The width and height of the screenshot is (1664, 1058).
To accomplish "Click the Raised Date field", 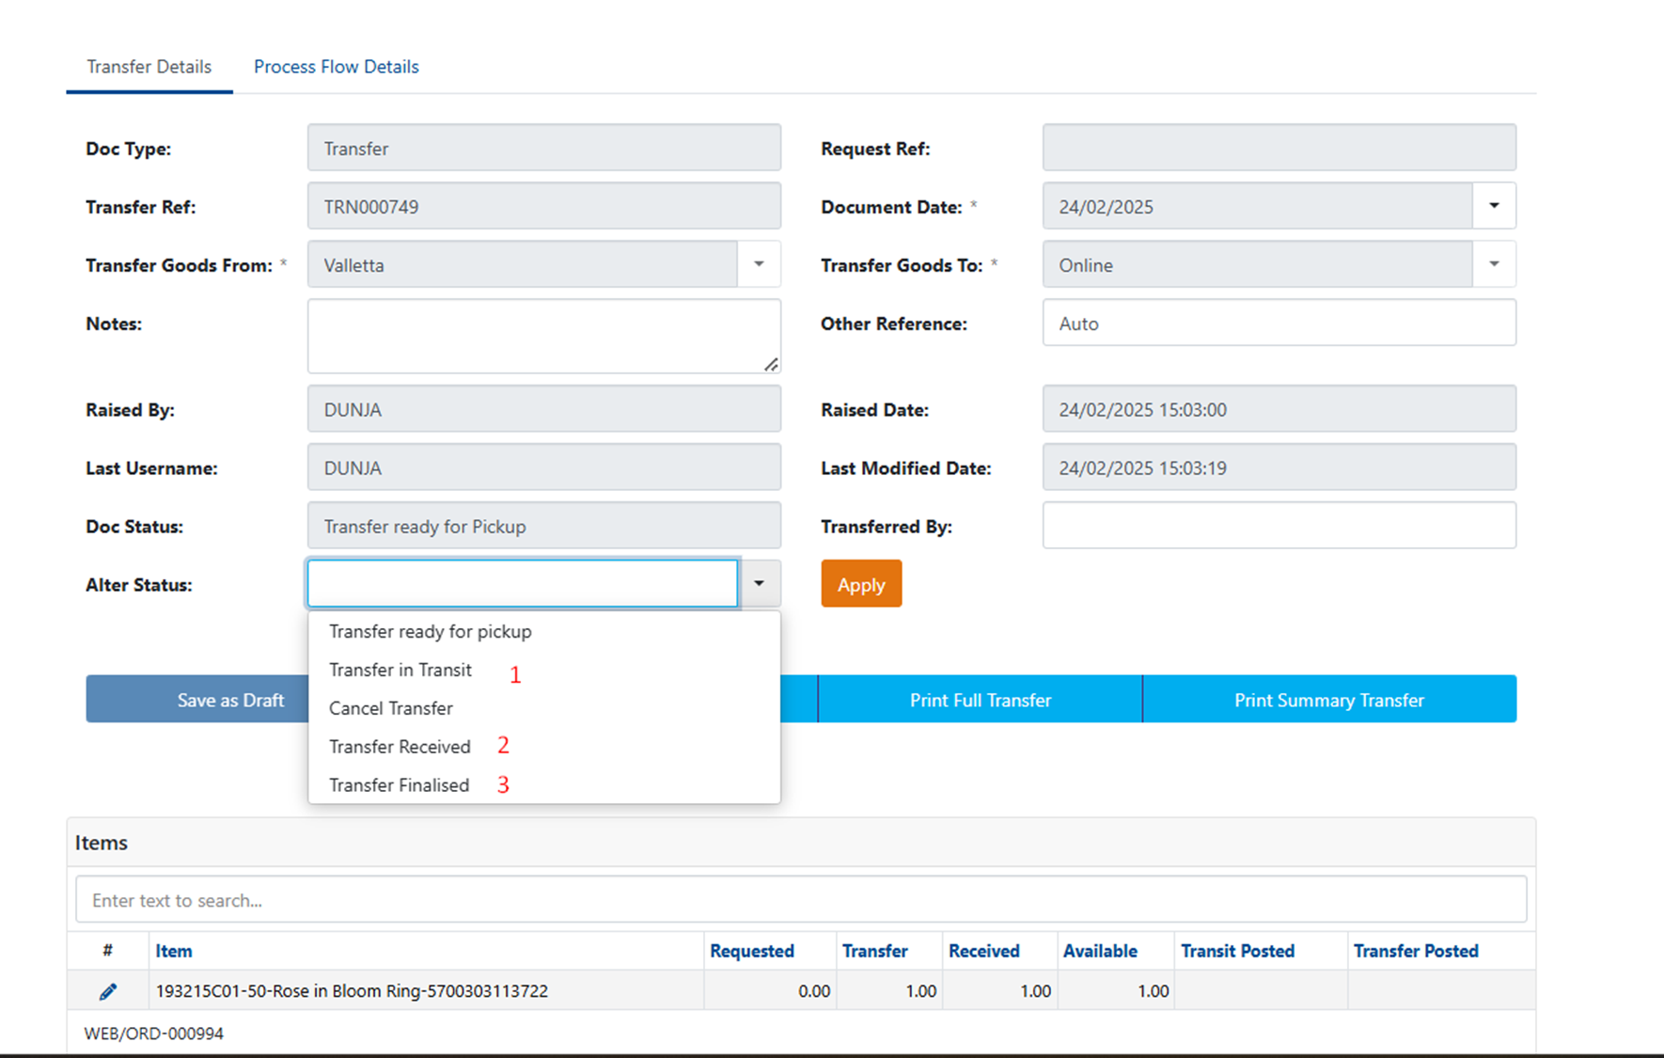I will click(1279, 409).
